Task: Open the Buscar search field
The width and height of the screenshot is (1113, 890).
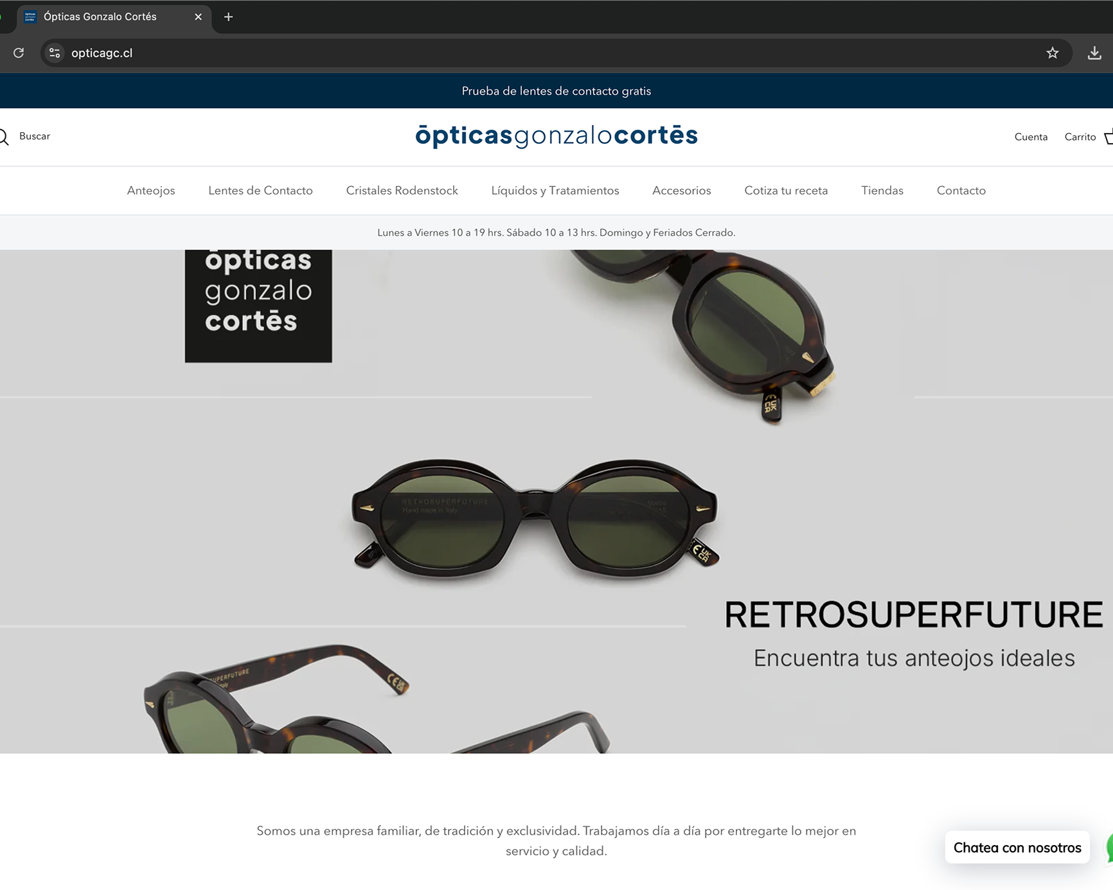Action: 35,136
